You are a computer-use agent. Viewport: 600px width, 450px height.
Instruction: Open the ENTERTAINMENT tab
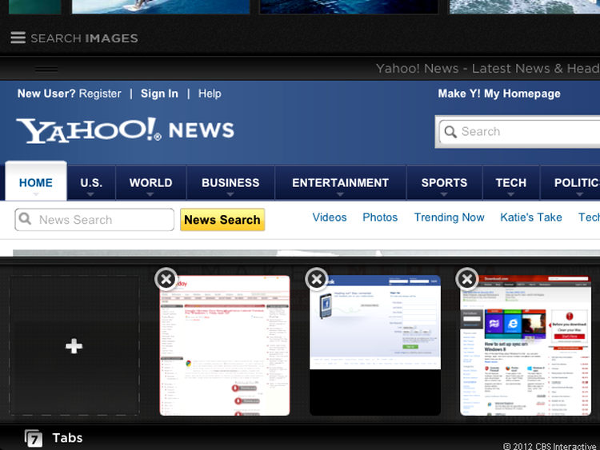point(340,183)
